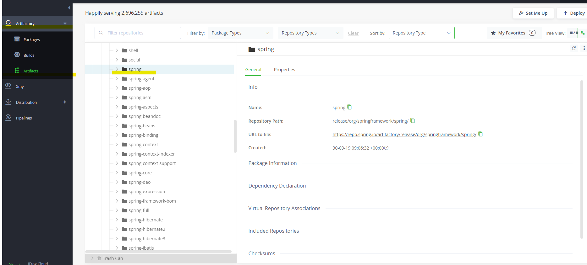Viewport: 587px width, 265px height.
Task: Click the spring-core folder icon
Action: (x=124, y=173)
